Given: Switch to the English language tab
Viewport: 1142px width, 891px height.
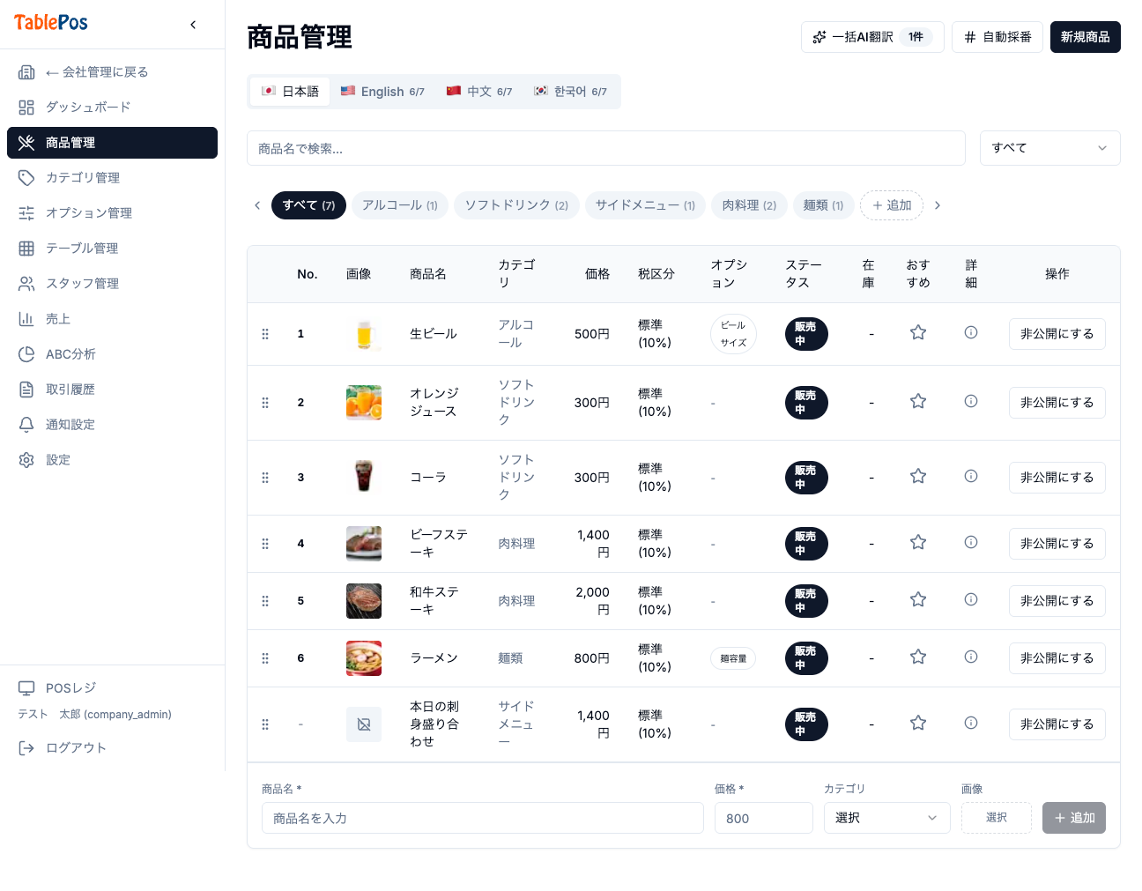Looking at the screenshot, I should (382, 92).
